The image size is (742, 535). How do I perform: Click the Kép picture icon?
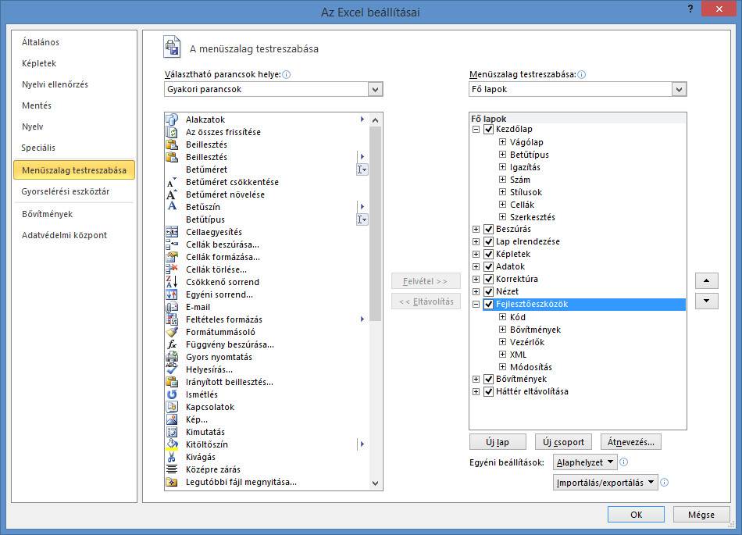(x=172, y=419)
